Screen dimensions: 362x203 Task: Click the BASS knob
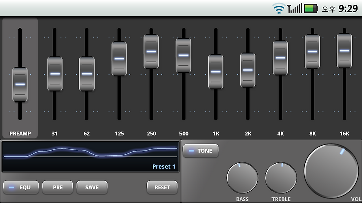coord(242,178)
